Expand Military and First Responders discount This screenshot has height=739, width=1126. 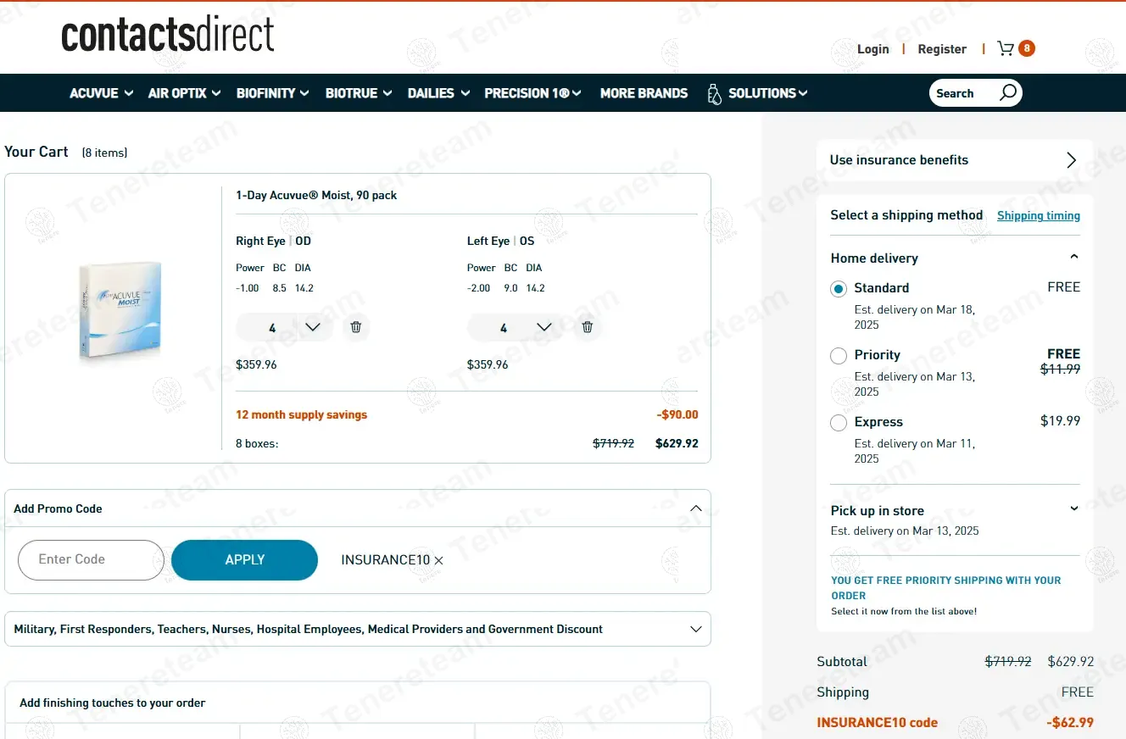(x=695, y=630)
